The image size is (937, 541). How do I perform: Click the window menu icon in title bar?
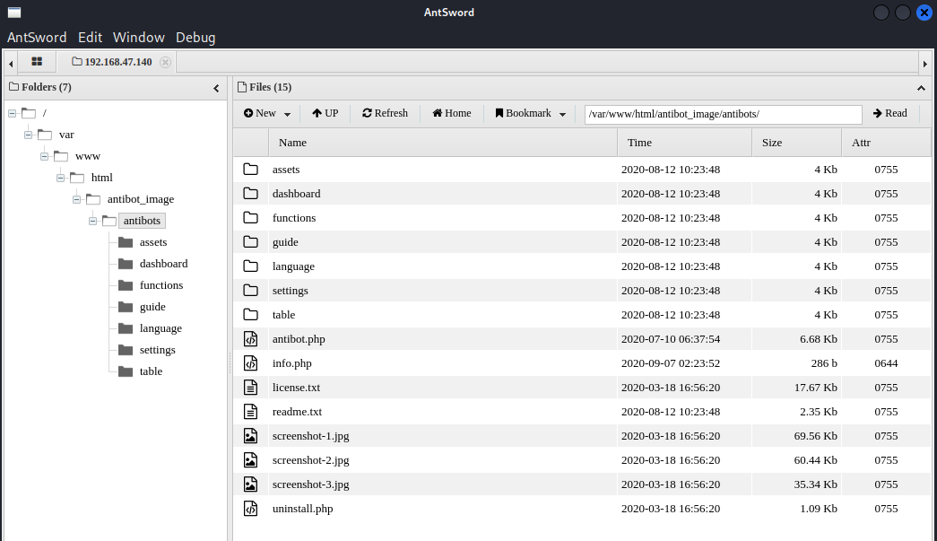14,13
